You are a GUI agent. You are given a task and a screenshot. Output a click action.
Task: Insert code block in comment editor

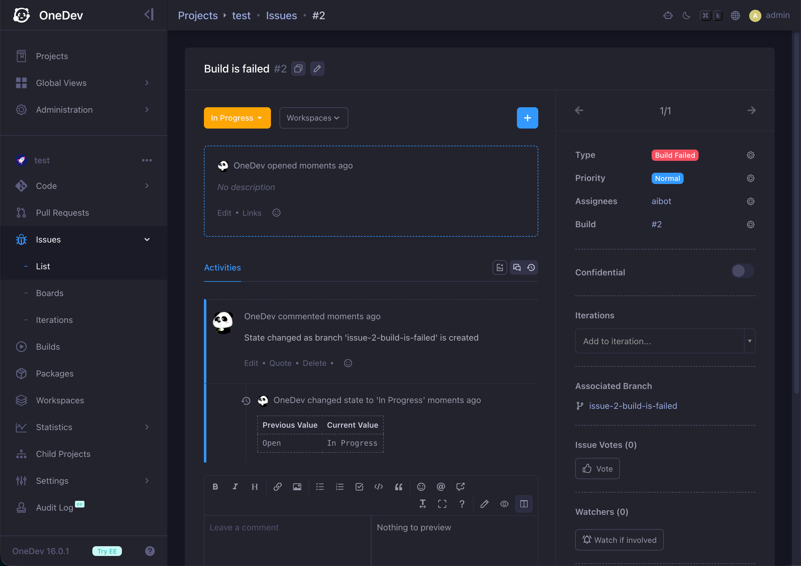tap(379, 486)
